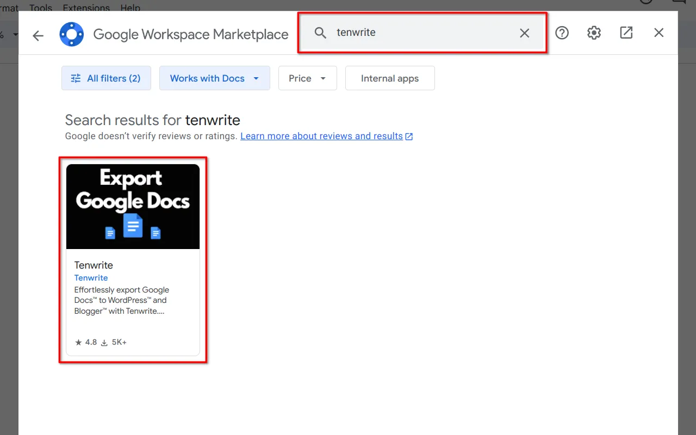Click the download count icon beside 5K+
Image resolution: width=696 pixels, height=435 pixels.
pos(103,342)
